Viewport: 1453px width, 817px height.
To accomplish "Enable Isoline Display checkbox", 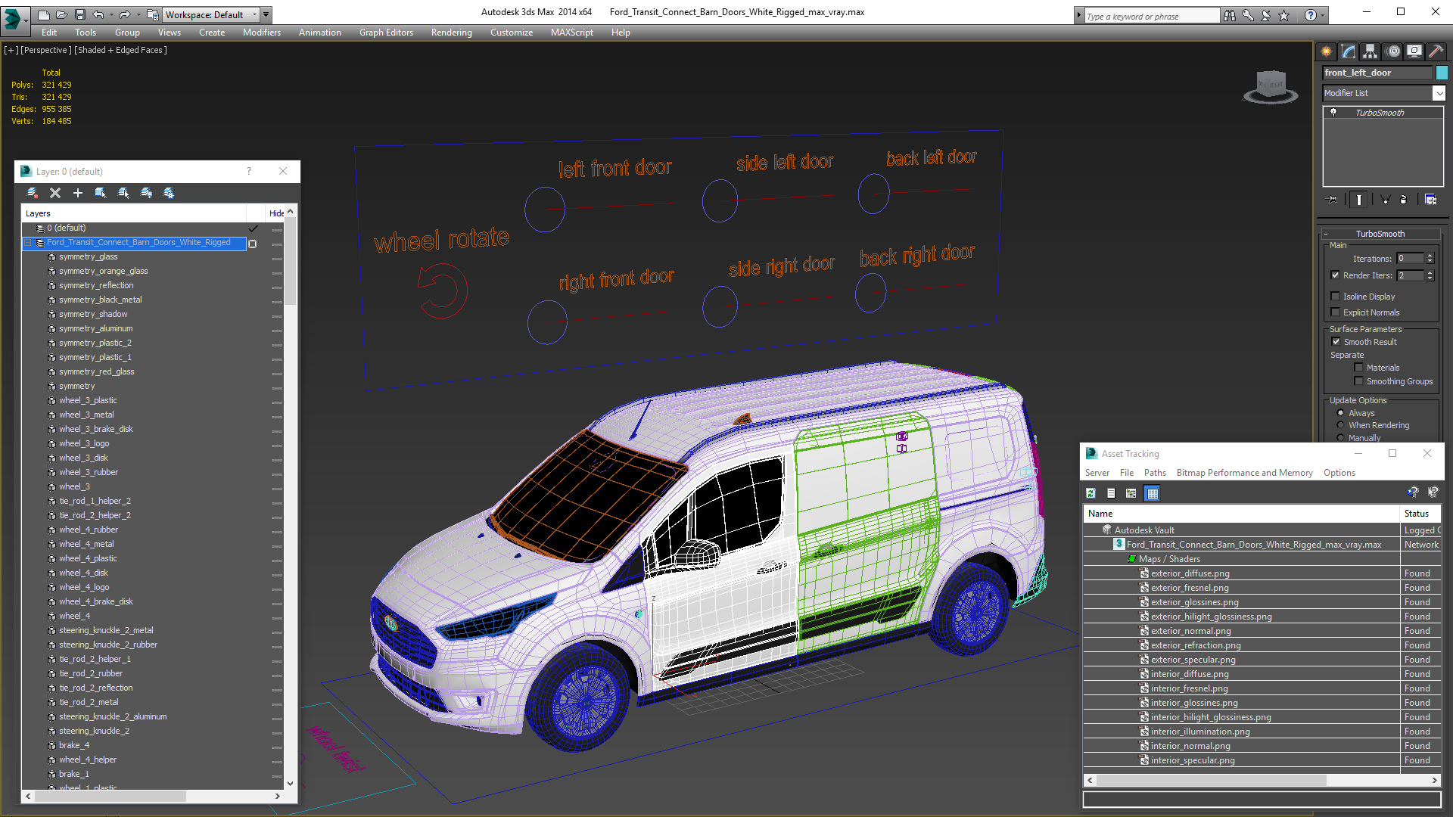I will pos(1335,297).
